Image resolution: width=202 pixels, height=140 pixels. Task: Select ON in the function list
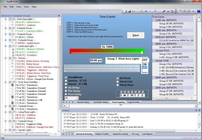click(x=145, y=64)
